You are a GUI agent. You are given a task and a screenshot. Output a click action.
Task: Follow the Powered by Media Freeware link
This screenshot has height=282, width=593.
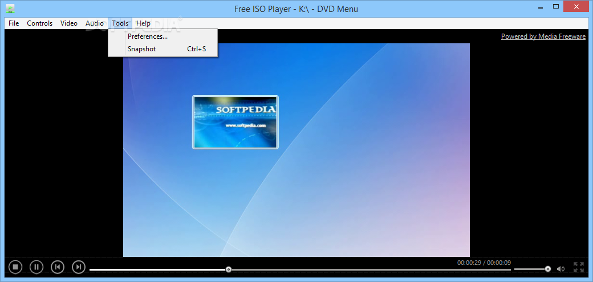click(x=543, y=36)
